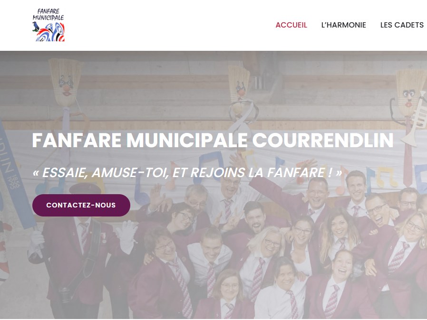Click the blue bird in the logo

(36, 27)
